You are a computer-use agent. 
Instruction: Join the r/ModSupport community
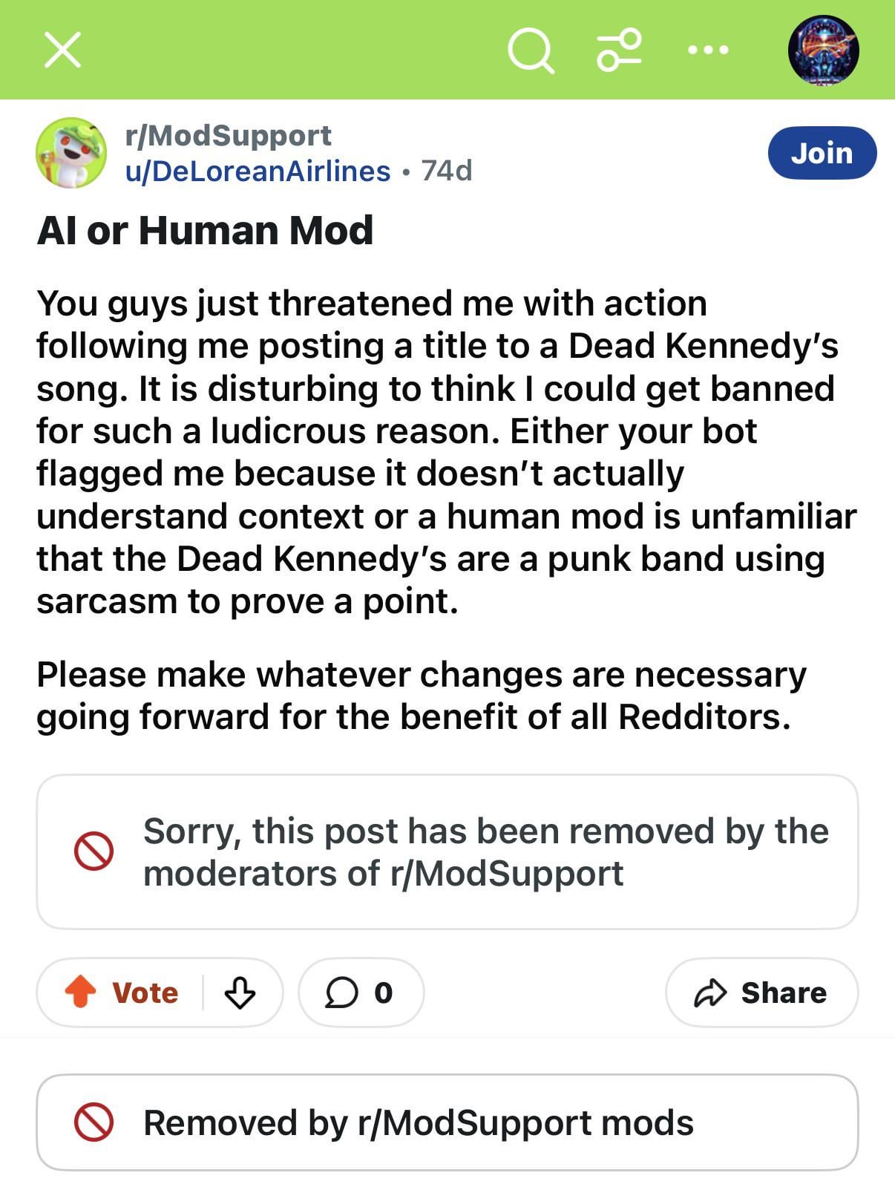coord(822,153)
